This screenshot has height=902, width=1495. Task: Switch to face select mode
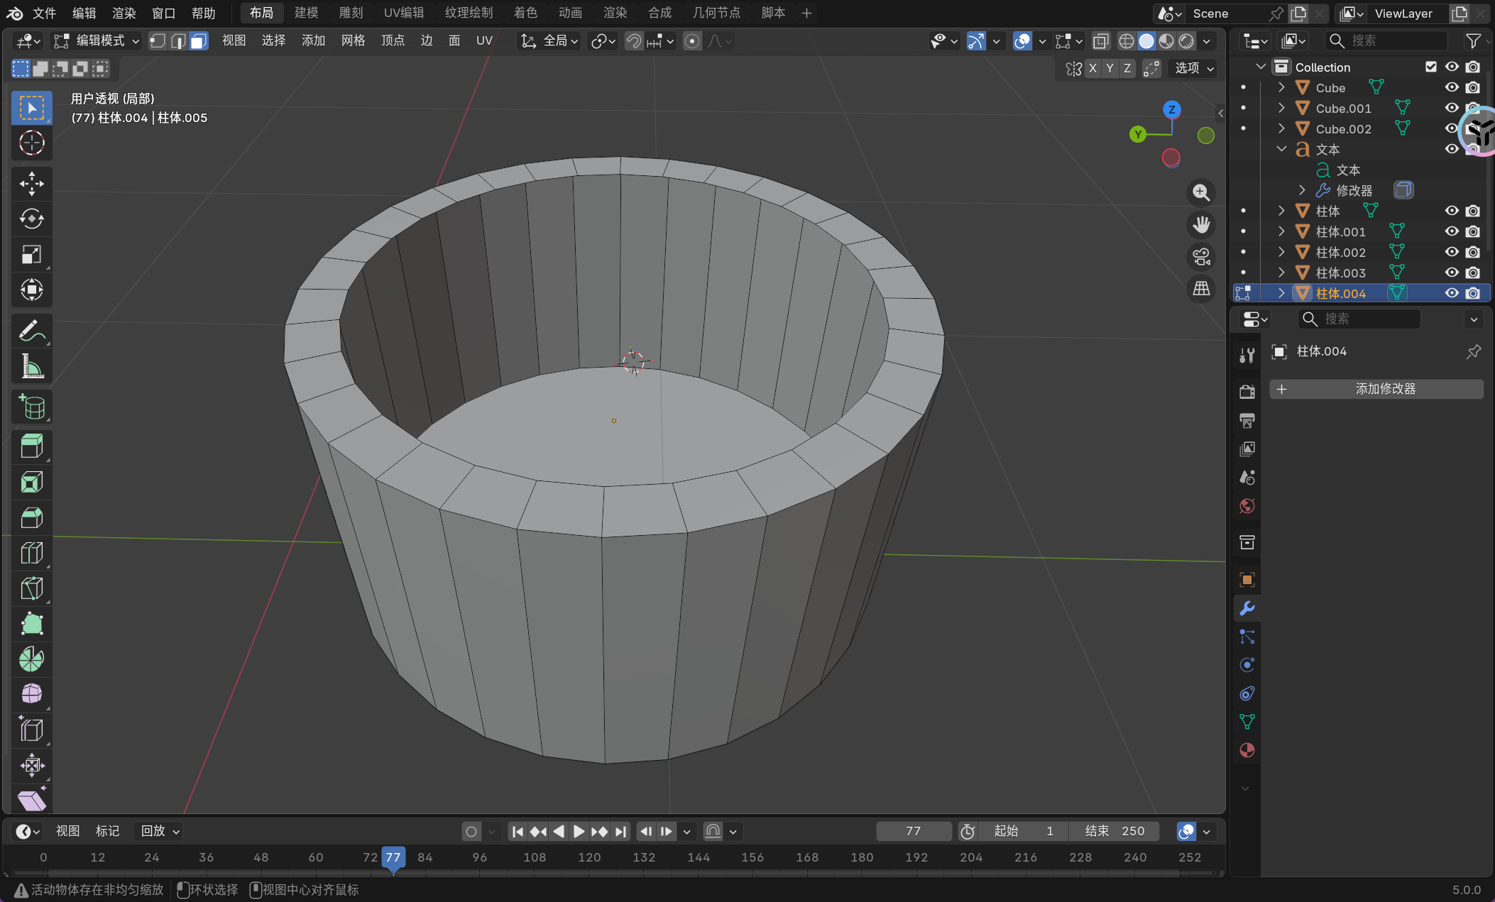point(199,41)
